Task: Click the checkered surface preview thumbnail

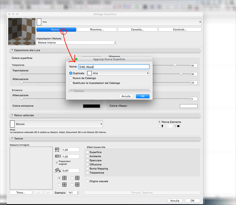Action: 22,32
